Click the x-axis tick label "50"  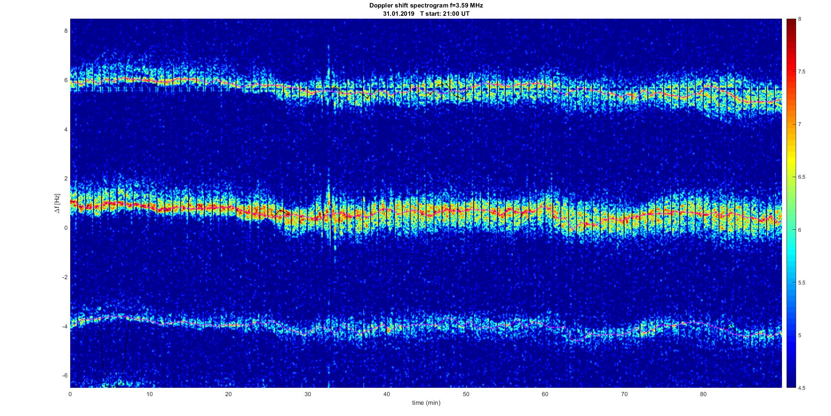coord(466,394)
